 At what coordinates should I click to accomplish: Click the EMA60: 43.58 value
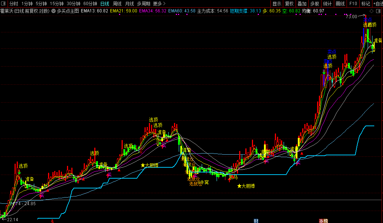coord(182,11)
